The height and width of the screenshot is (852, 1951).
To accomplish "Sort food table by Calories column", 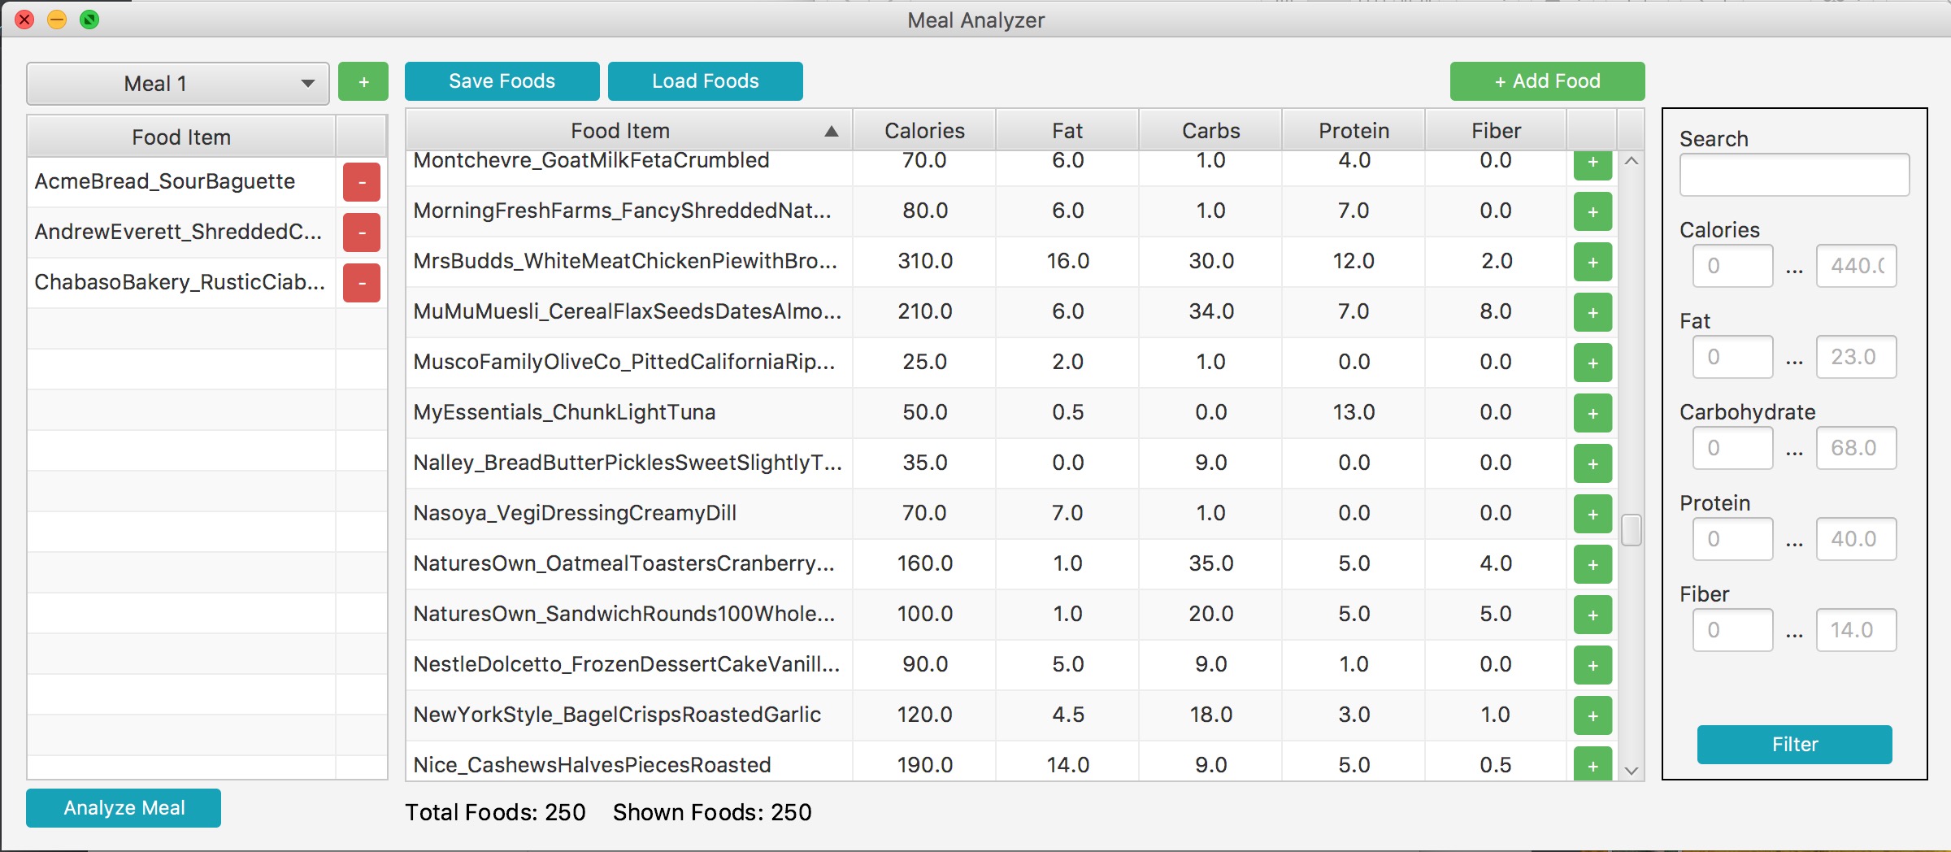I will tap(924, 131).
